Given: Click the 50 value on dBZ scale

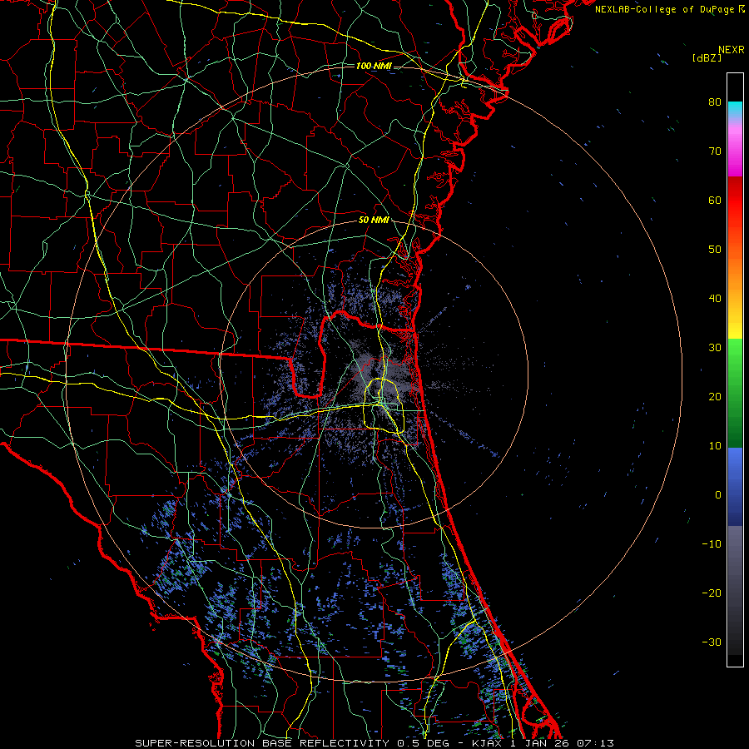Looking at the screenshot, I should (x=715, y=250).
